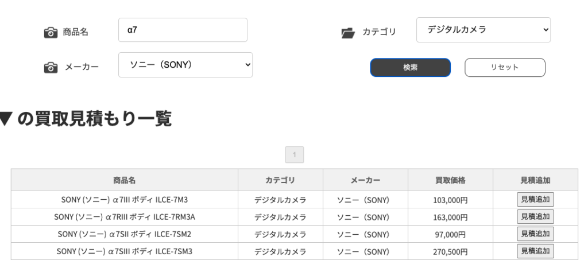Add α7SIII ILCE-7SM3 via 見積追加 button
This screenshot has width=588, height=260.
(x=535, y=251)
